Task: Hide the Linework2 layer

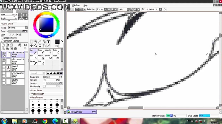Action: click(x=4, y=53)
